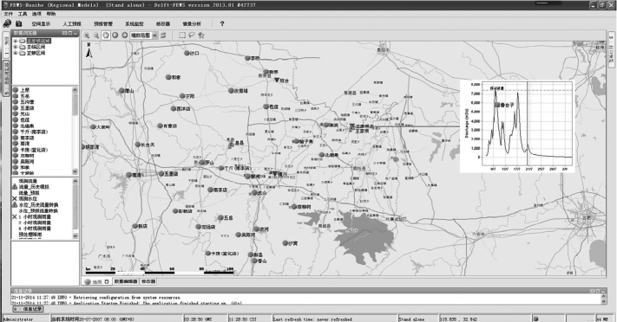Open the 帮助 menu

click(50, 14)
